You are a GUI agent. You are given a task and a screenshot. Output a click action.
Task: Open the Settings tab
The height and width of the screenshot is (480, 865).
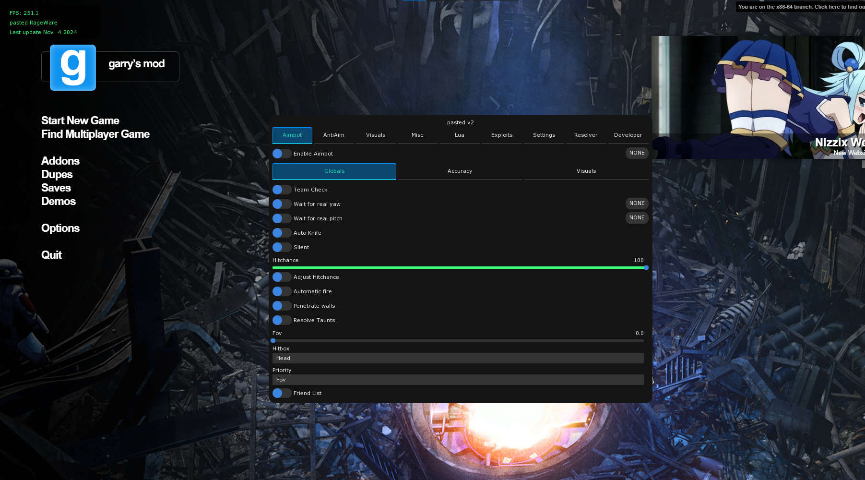pos(544,135)
